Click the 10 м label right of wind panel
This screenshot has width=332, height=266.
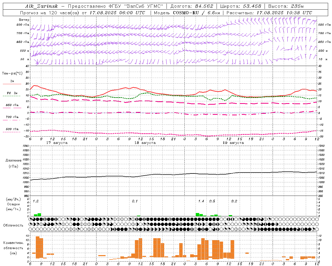pos(323,59)
